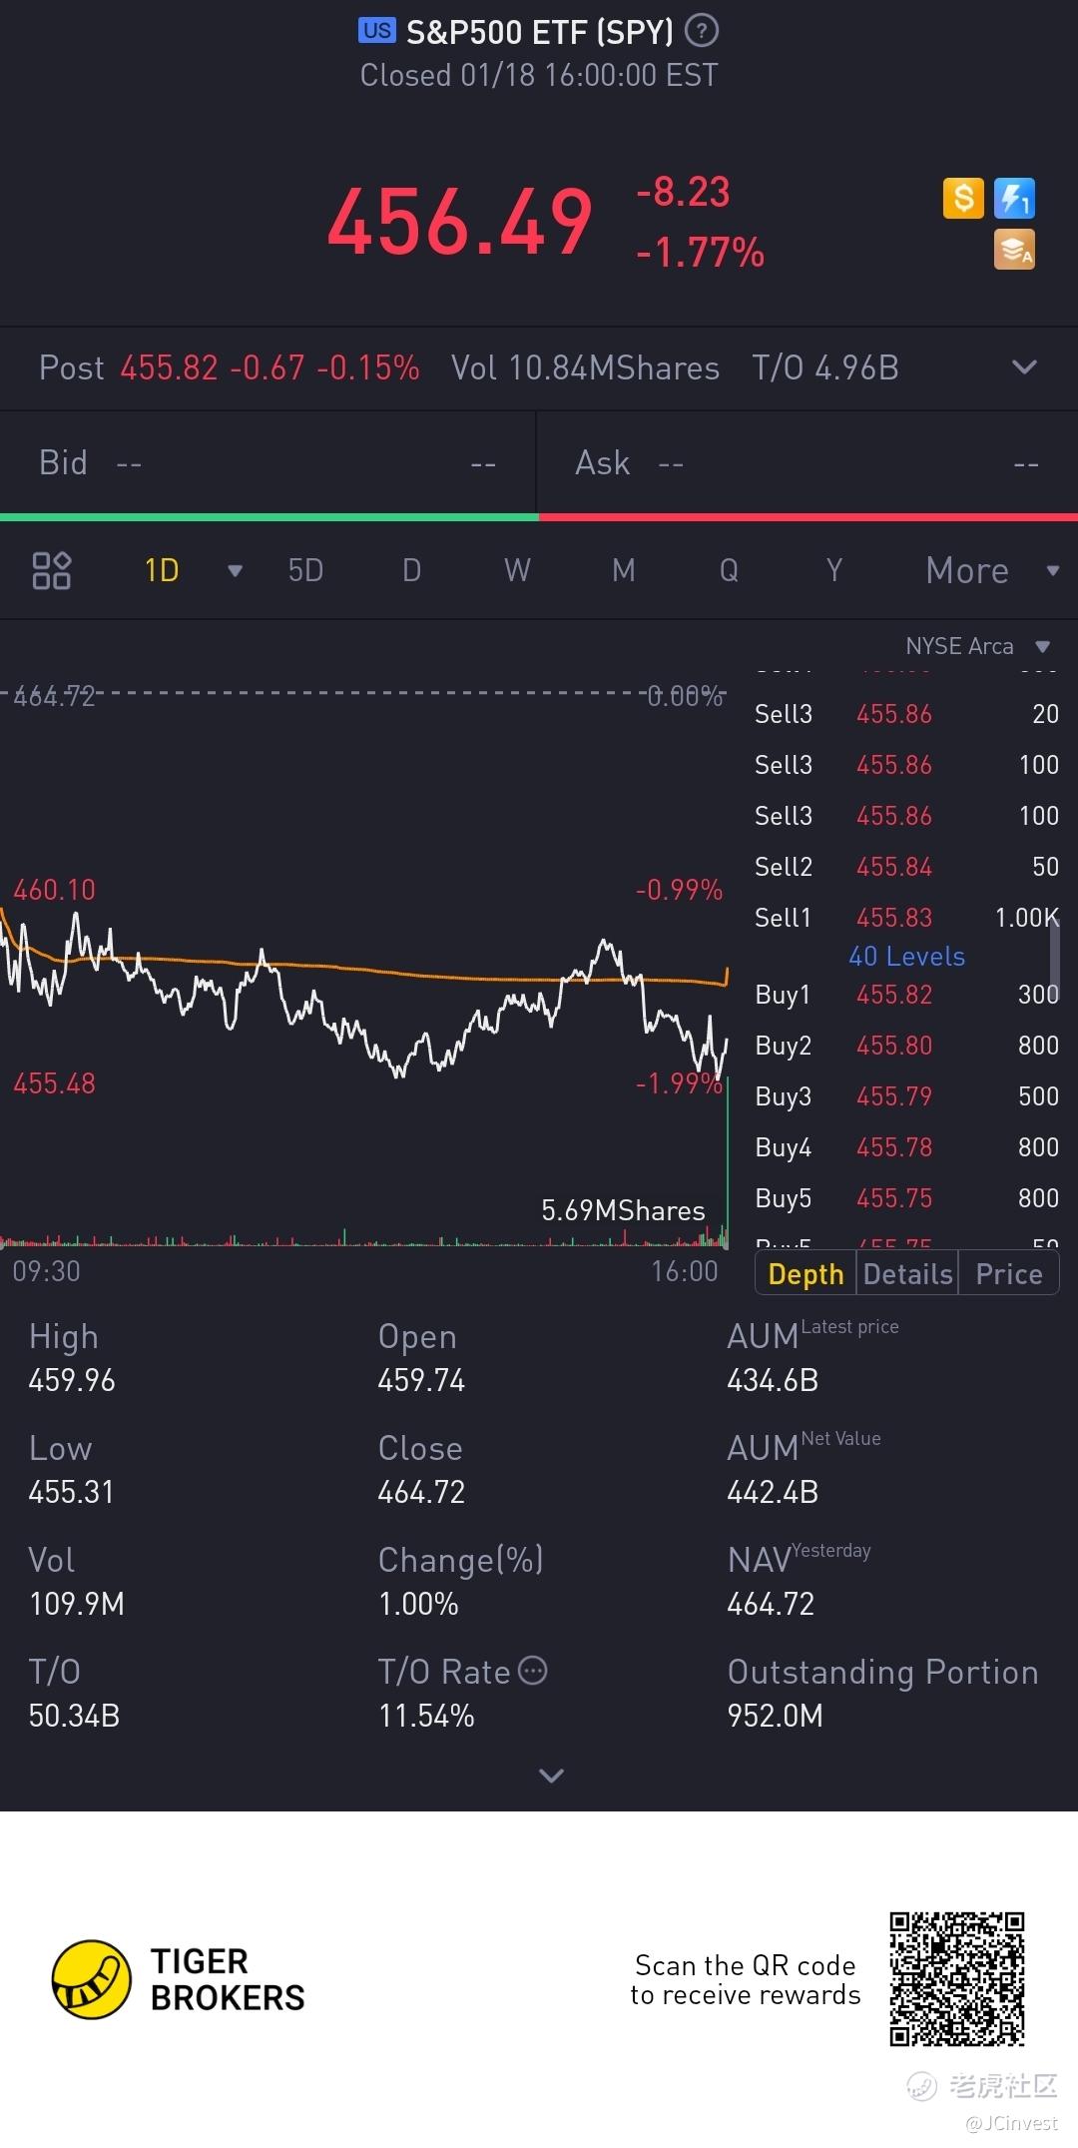Expand the post-market quote row chevron
The width and height of the screenshot is (1078, 2148).
click(1024, 366)
